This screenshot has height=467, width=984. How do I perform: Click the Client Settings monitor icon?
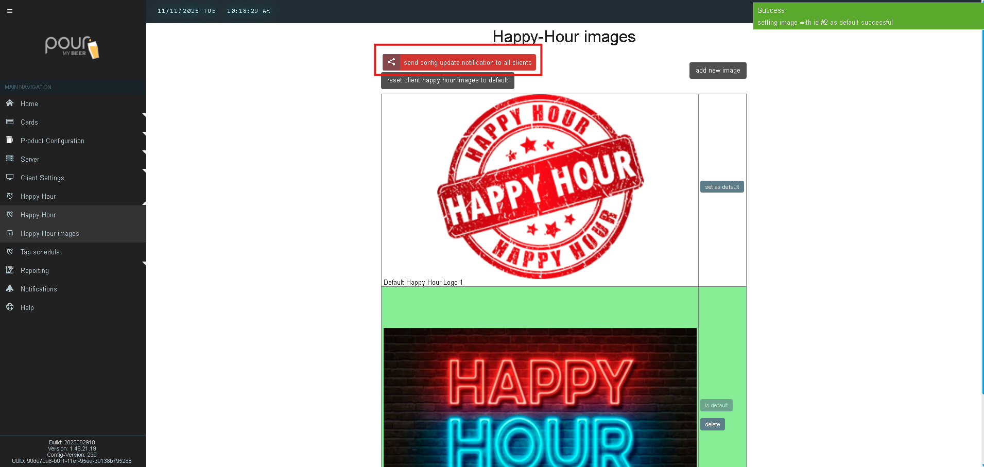(10, 177)
